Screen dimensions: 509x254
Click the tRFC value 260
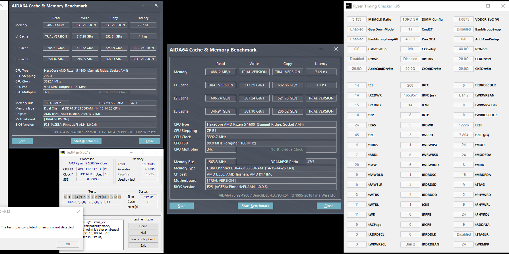[410, 85]
